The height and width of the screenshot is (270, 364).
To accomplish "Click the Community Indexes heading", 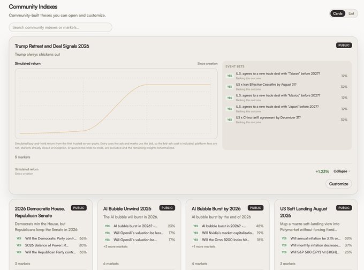I will [x=33, y=7].
